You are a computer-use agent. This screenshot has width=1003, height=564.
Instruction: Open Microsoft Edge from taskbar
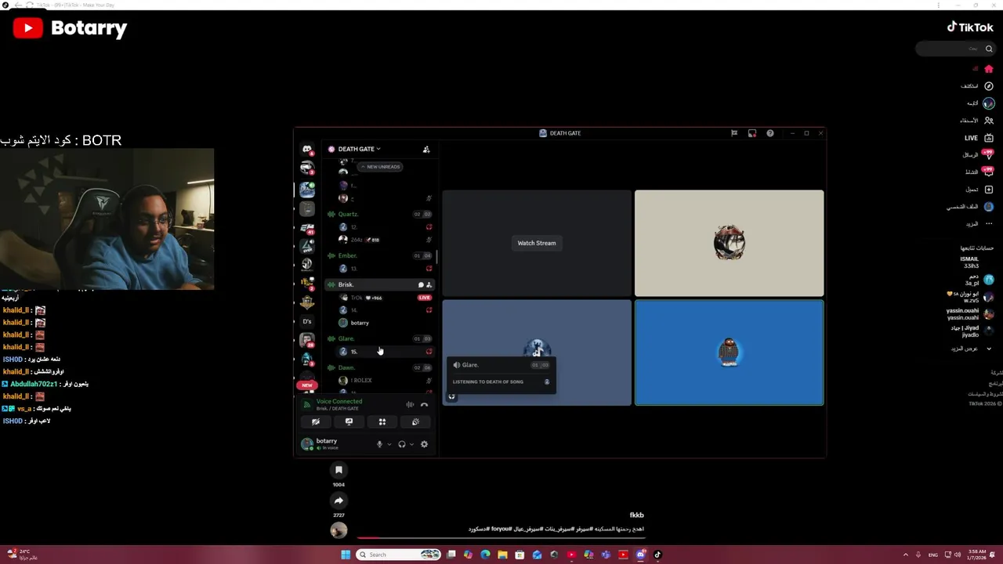tap(485, 555)
